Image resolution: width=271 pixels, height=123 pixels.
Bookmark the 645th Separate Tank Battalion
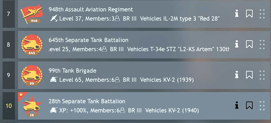(x=249, y=44)
